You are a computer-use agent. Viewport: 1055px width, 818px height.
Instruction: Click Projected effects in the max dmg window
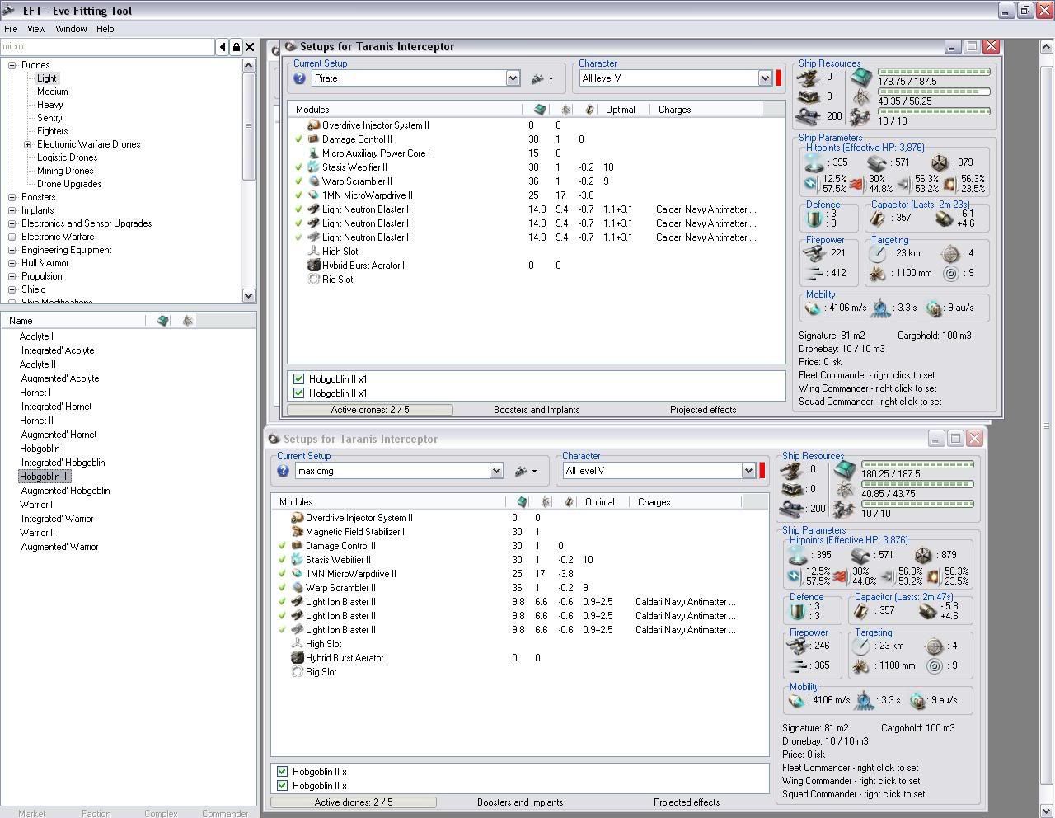coord(687,802)
